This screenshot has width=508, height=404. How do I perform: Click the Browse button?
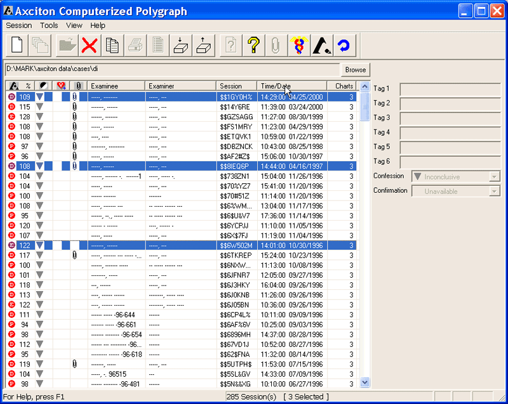pyautogui.click(x=356, y=70)
